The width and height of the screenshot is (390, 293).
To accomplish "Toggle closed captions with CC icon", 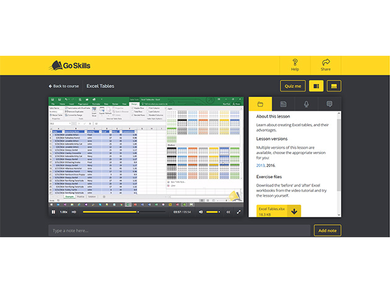I will pyautogui.click(x=228, y=212).
